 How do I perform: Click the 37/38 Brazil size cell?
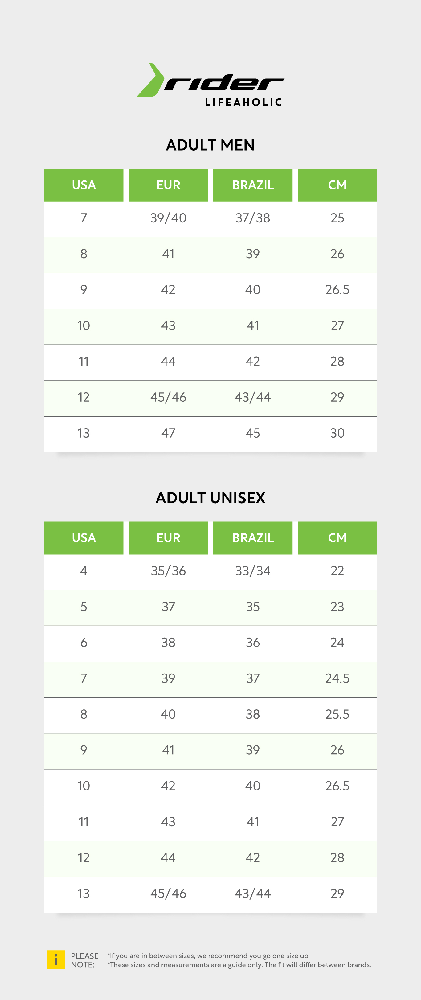[x=253, y=218]
